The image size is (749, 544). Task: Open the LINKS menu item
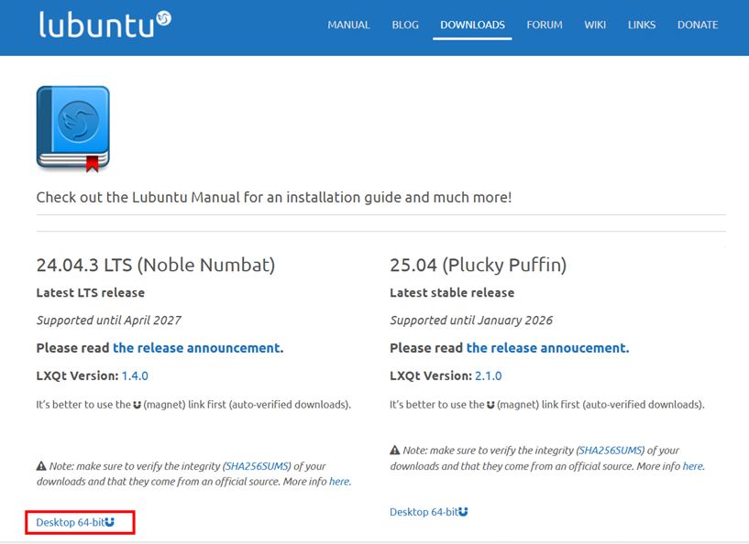[x=642, y=25]
